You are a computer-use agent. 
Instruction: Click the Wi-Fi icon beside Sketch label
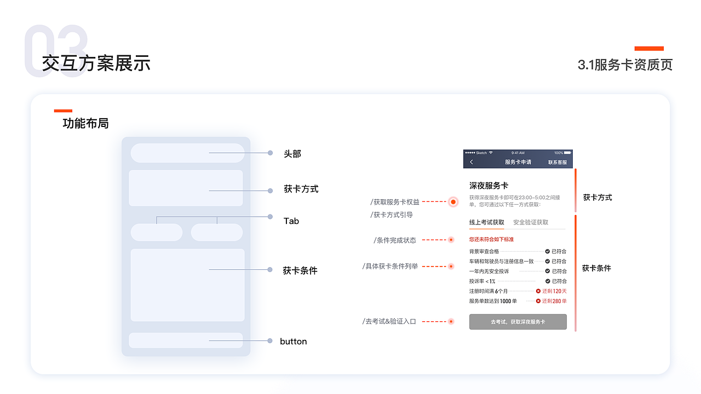pyautogui.click(x=491, y=153)
